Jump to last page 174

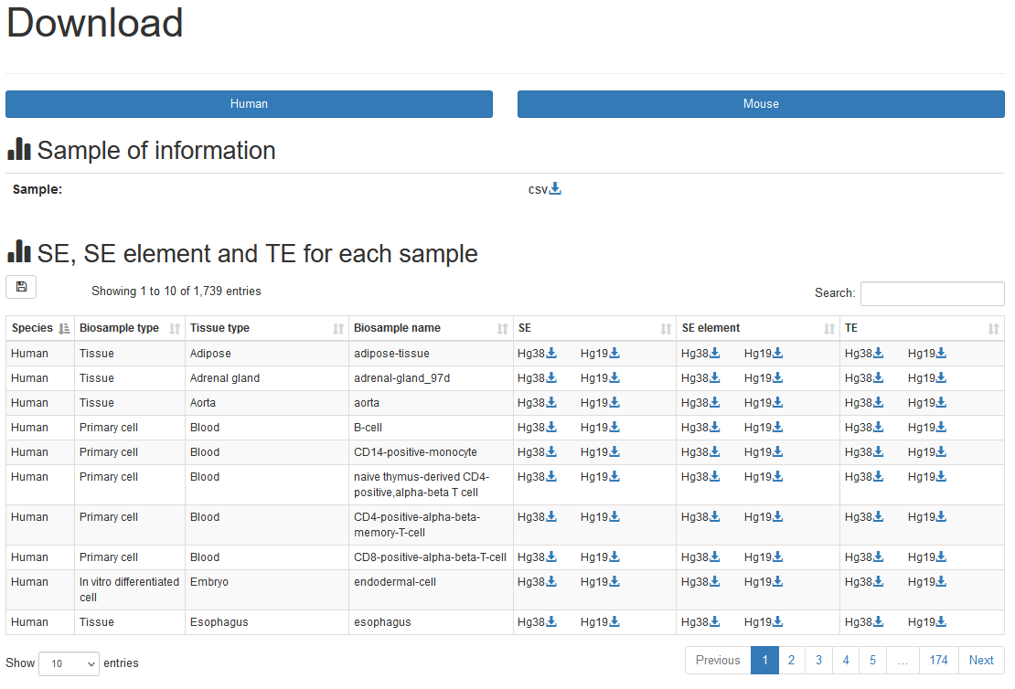pos(938,661)
